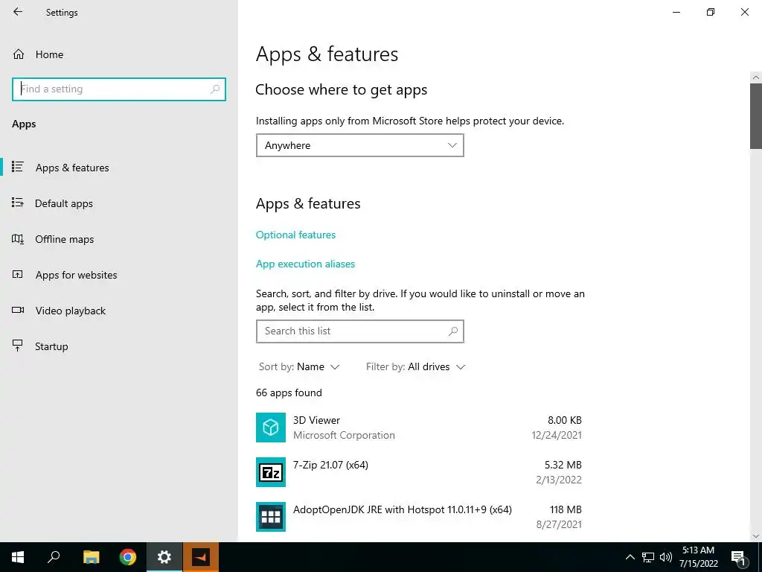Show hidden system tray icons
The width and height of the screenshot is (762, 572).
pyautogui.click(x=630, y=557)
